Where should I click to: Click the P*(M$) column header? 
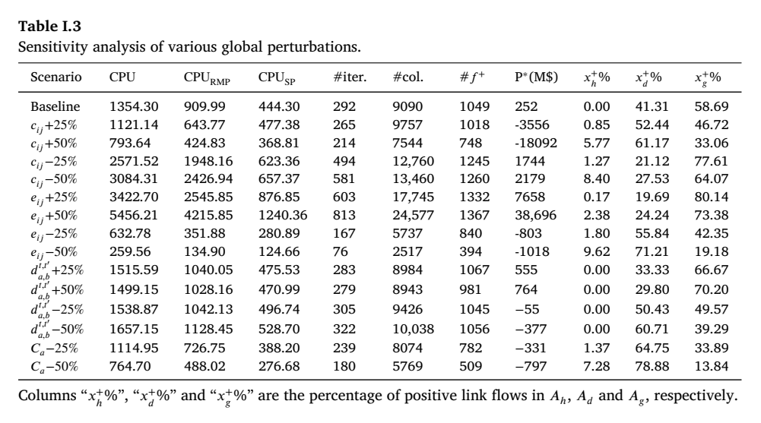(536, 77)
